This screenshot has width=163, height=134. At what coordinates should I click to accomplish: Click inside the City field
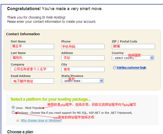[x=83, y=69]
